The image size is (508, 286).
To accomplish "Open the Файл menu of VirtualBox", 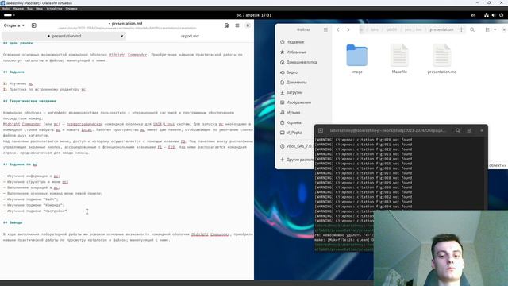I will click(6, 9).
